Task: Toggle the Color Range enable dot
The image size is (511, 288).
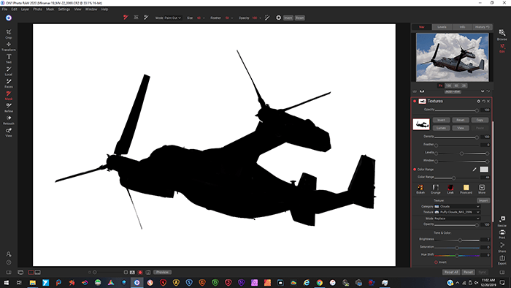Action: 415,170
